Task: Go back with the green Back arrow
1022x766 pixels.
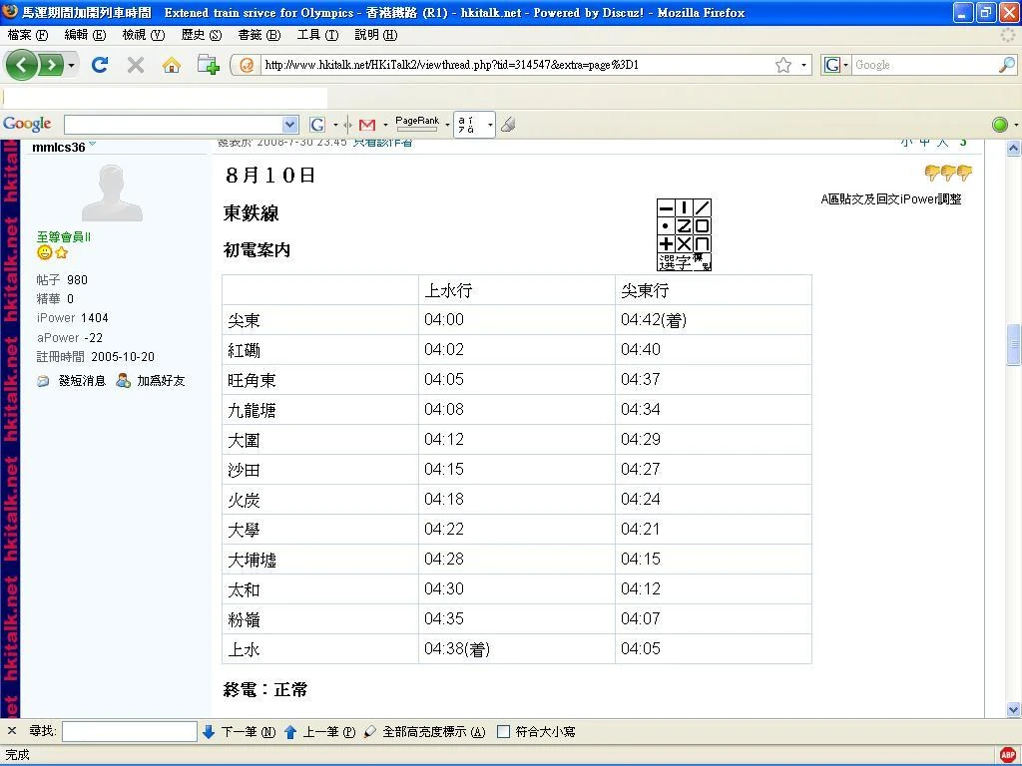Action: [x=22, y=65]
